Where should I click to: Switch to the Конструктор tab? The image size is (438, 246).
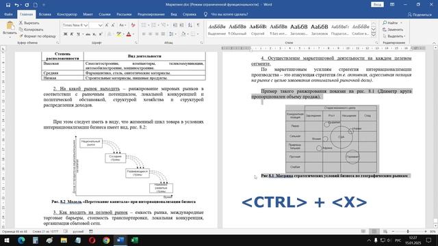[67, 14]
